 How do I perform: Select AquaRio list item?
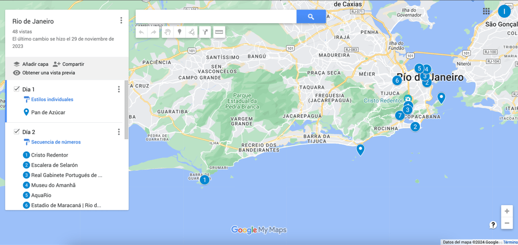pyautogui.click(x=41, y=195)
